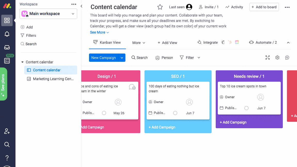This screenshot has width=297, height=167.
Task: Toggle status circle on Needs review card
Action: (246, 108)
